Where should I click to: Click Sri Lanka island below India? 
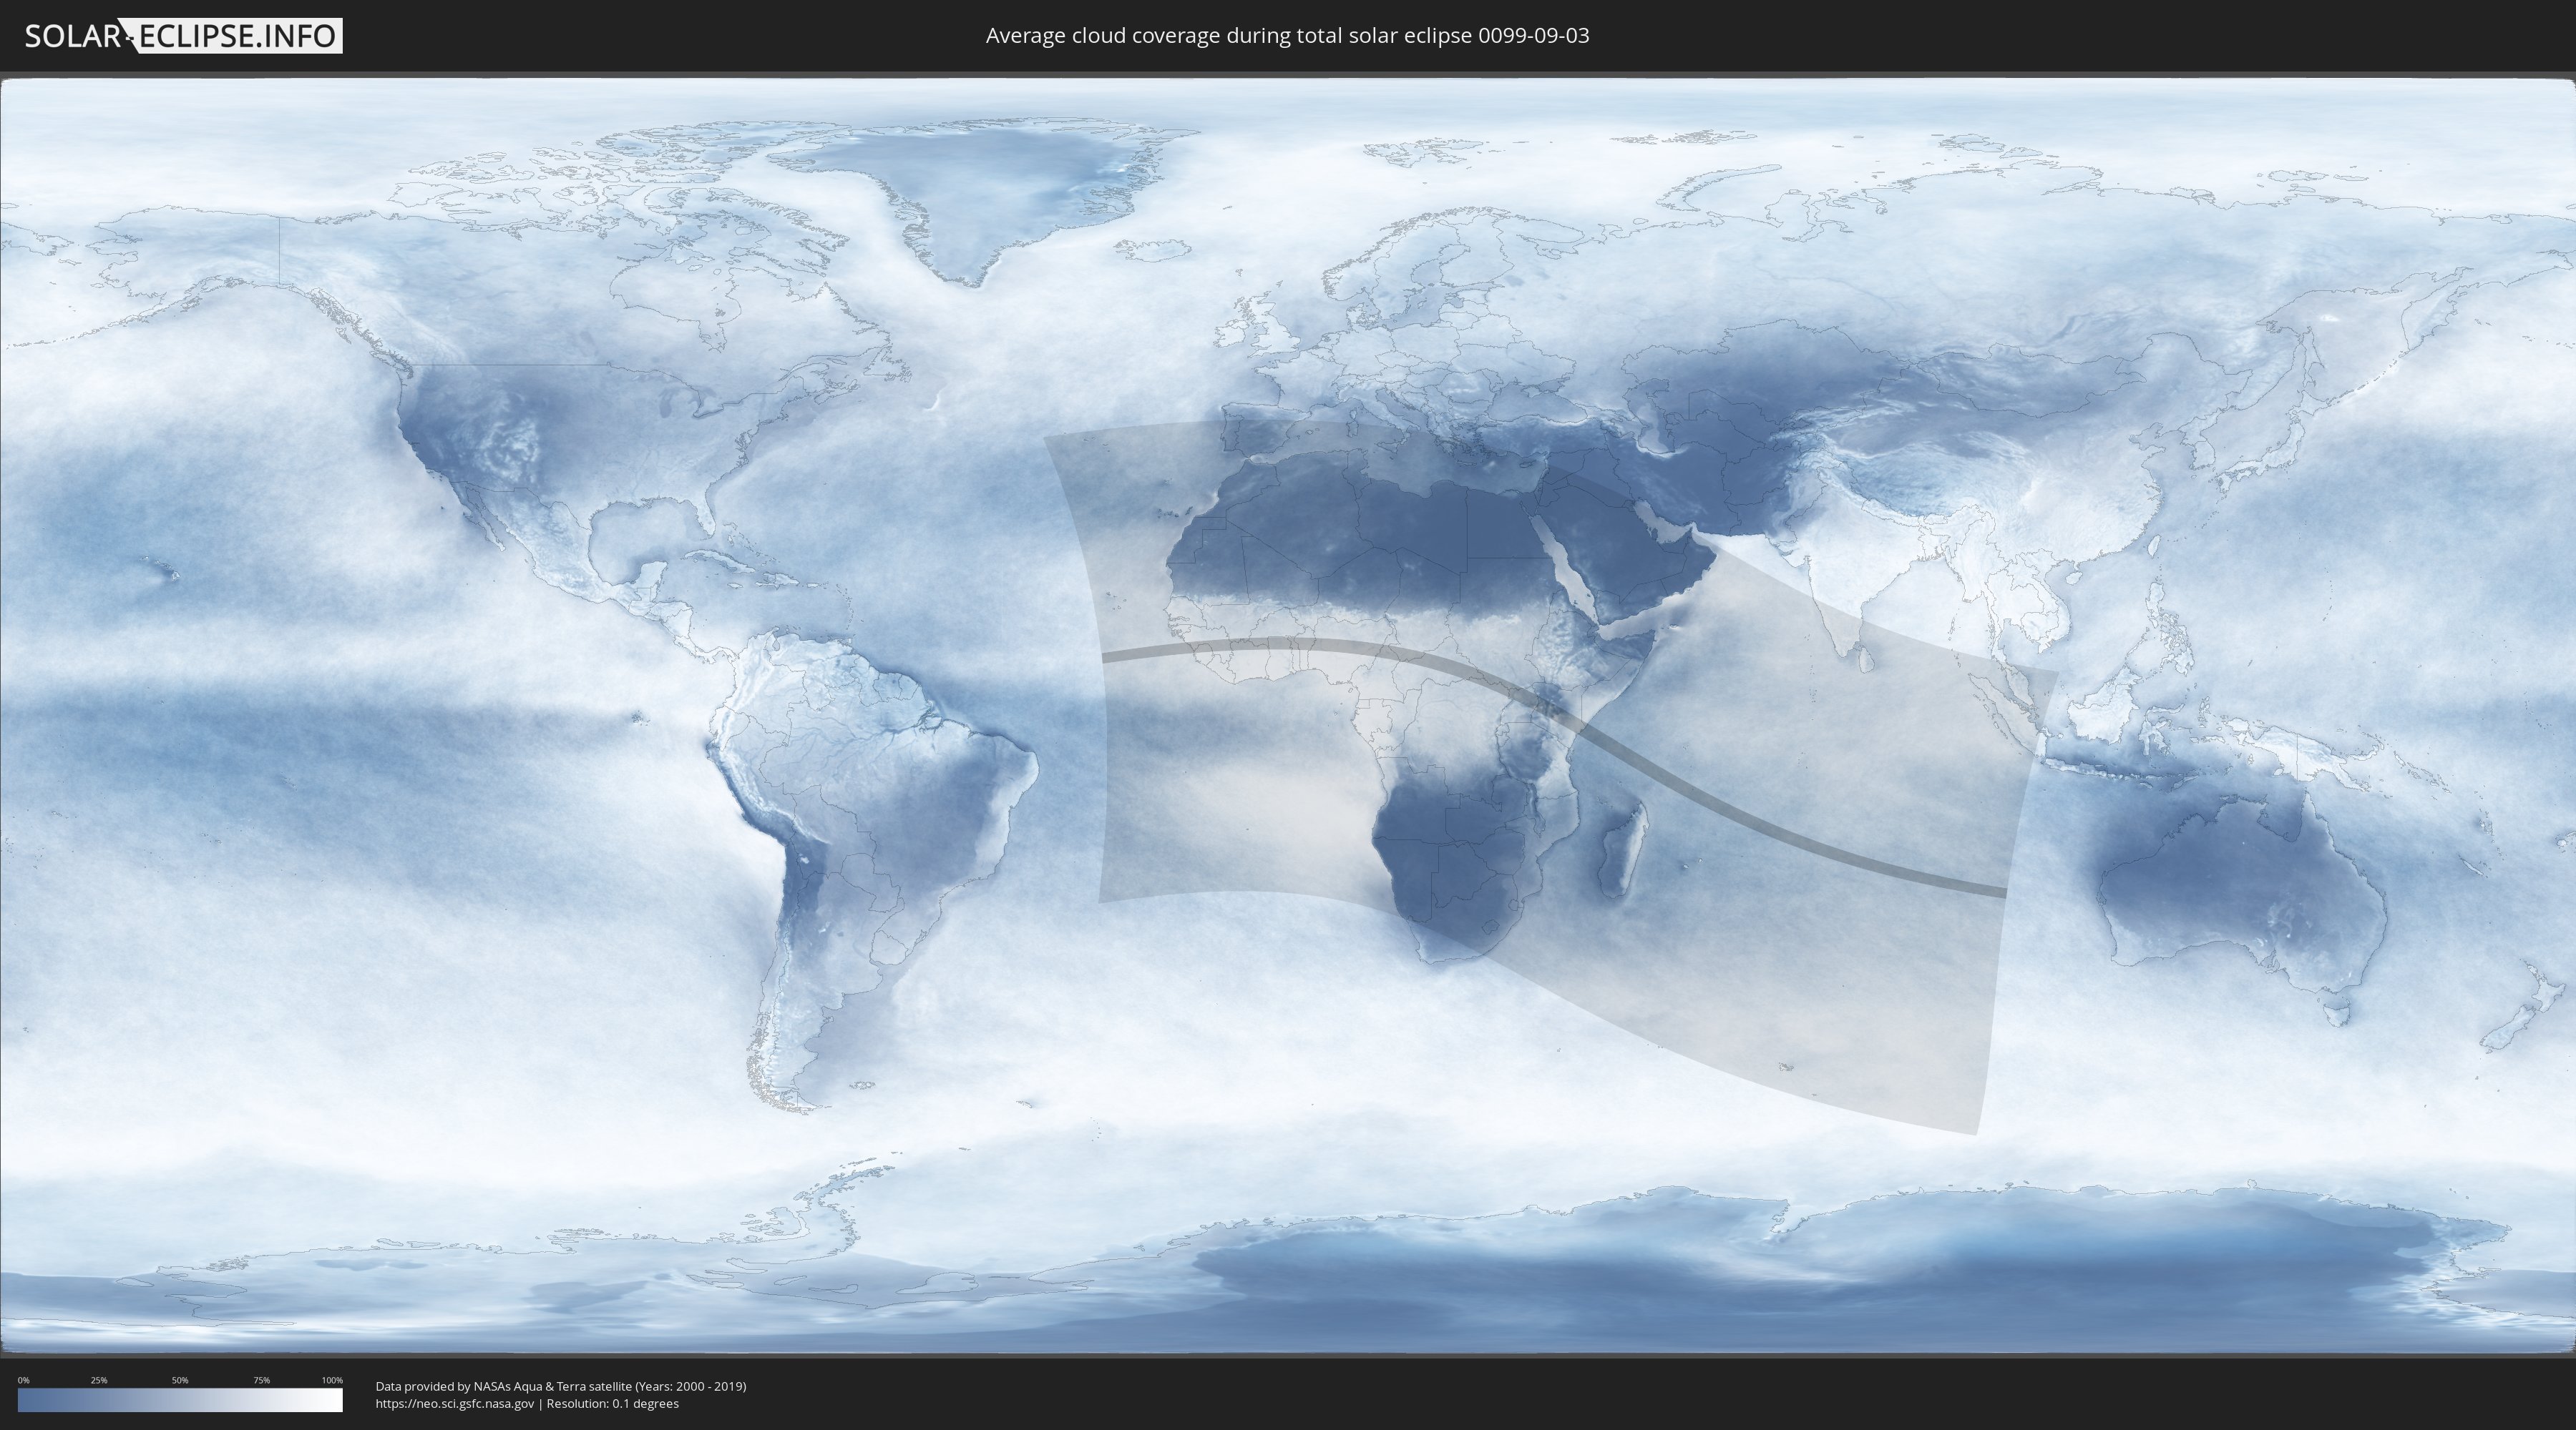pos(1867,659)
